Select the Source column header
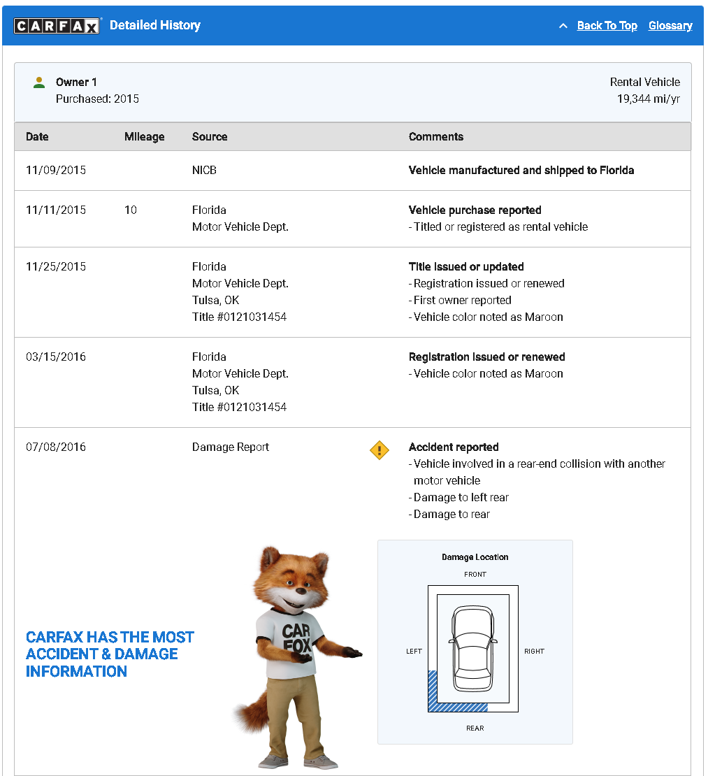 [210, 136]
